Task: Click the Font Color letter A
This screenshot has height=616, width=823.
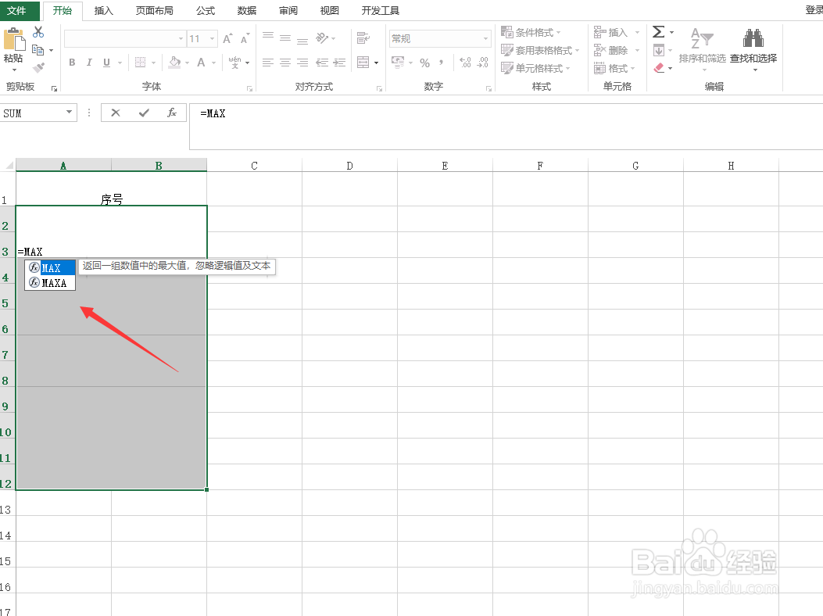Action: pos(201,63)
